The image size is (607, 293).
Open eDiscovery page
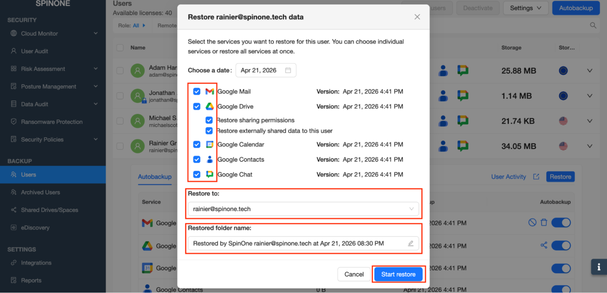[53, 227]
